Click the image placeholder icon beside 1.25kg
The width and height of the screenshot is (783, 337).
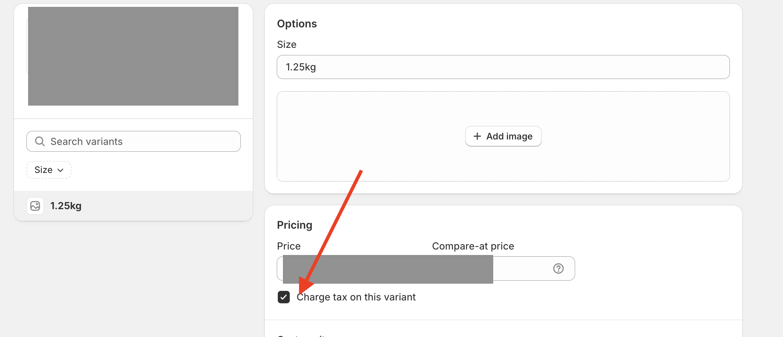coord(35,206)
